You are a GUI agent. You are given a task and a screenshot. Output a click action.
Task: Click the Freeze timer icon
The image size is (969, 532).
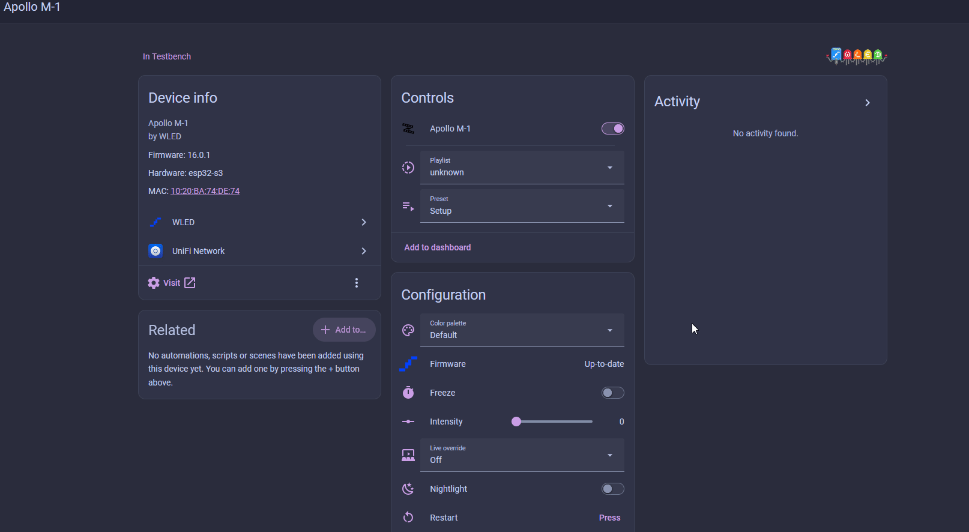[x=408, y=393]
